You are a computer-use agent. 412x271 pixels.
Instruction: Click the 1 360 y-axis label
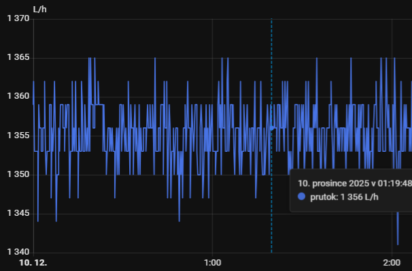(18, 96)
